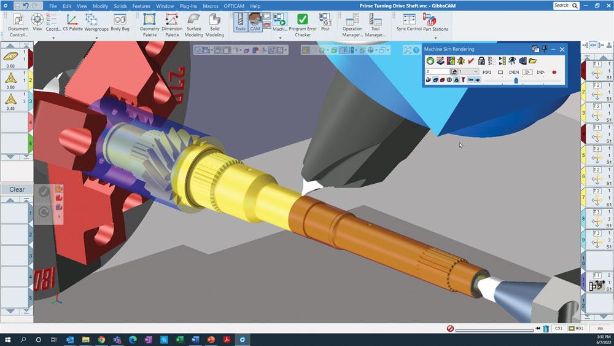Open the Tool Manager
Viewport: 614px width, 346px height.
coord(375,23)
